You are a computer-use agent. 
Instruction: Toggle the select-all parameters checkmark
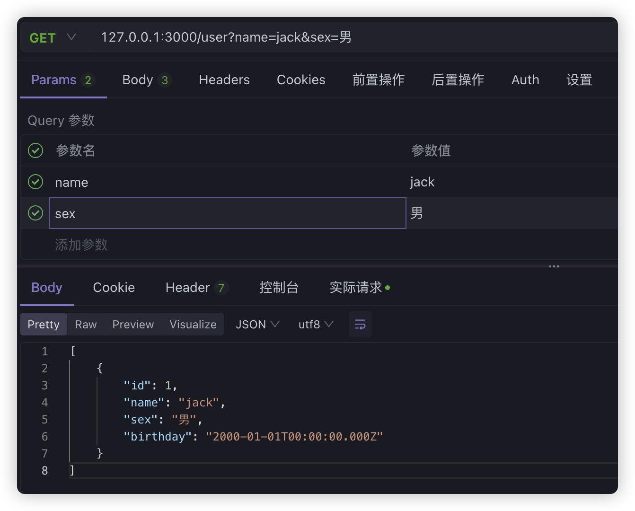35,150
